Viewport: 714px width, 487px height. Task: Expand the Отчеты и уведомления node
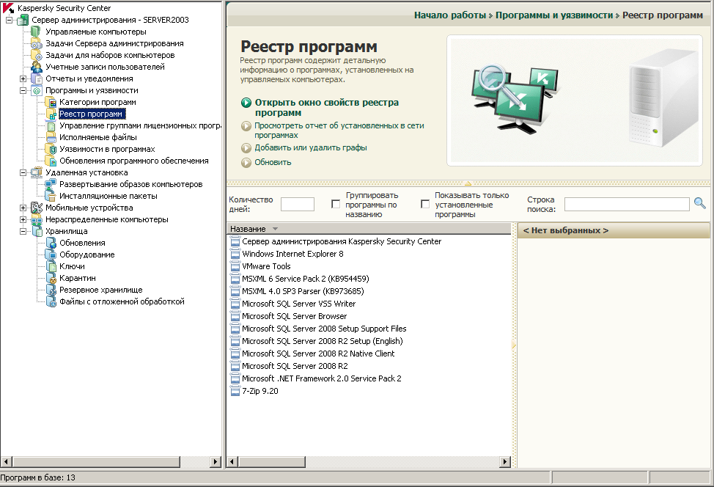[23, 78]
